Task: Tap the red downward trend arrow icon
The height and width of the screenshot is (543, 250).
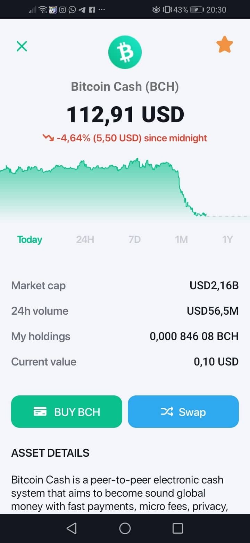Action: [48, 138]
